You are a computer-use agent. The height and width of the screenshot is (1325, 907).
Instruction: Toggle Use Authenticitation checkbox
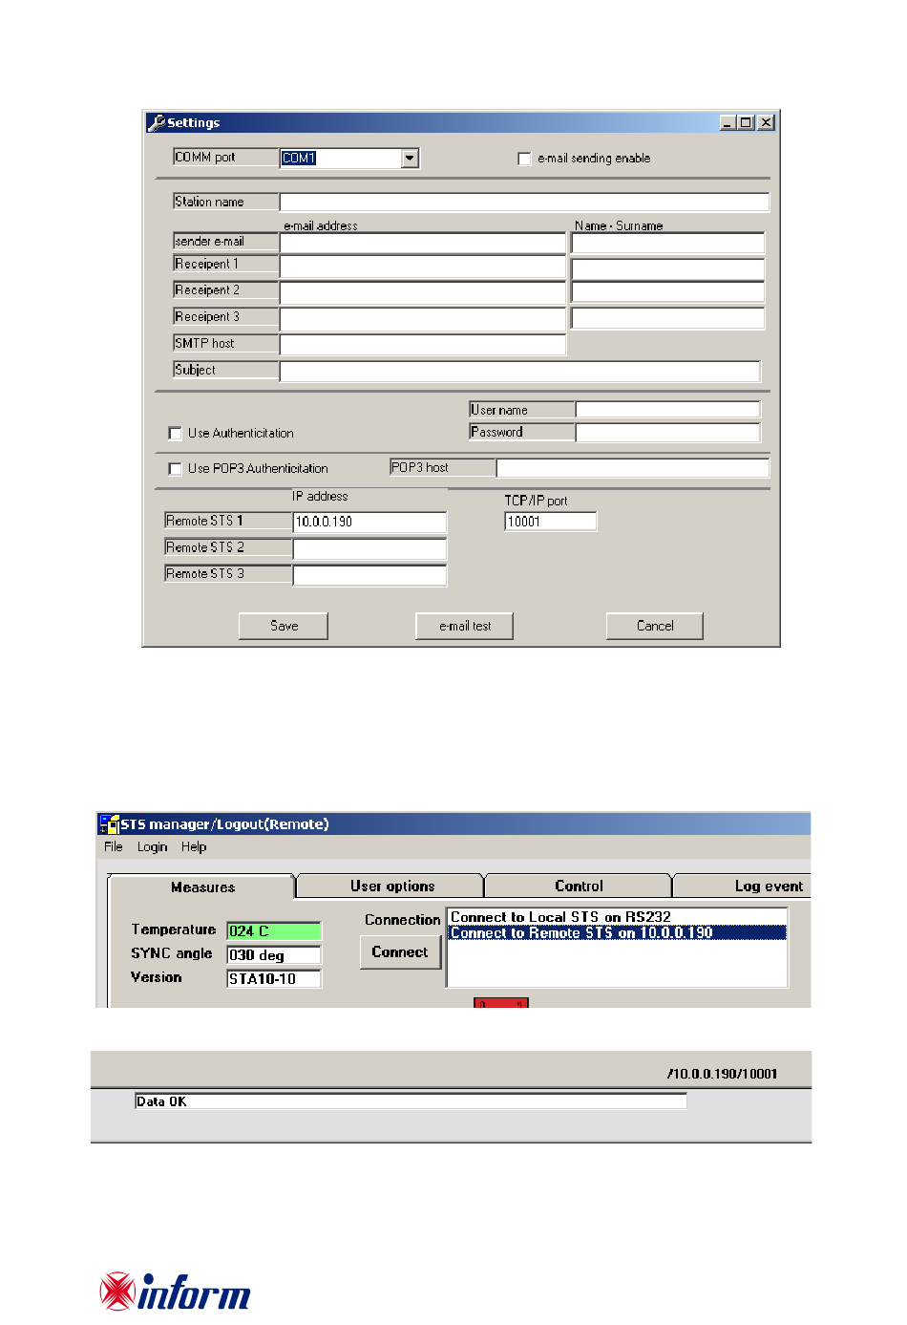pos(175,434)
